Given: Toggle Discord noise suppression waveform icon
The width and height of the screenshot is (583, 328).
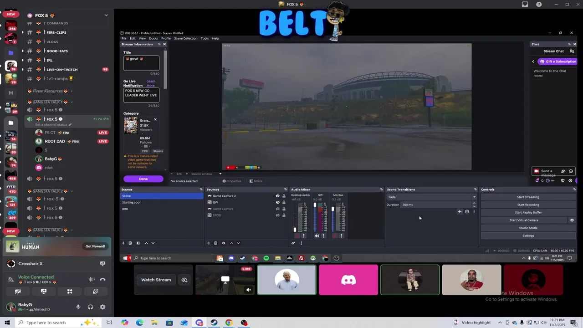Looking at the screenshot, I should (x=92, y=279).
